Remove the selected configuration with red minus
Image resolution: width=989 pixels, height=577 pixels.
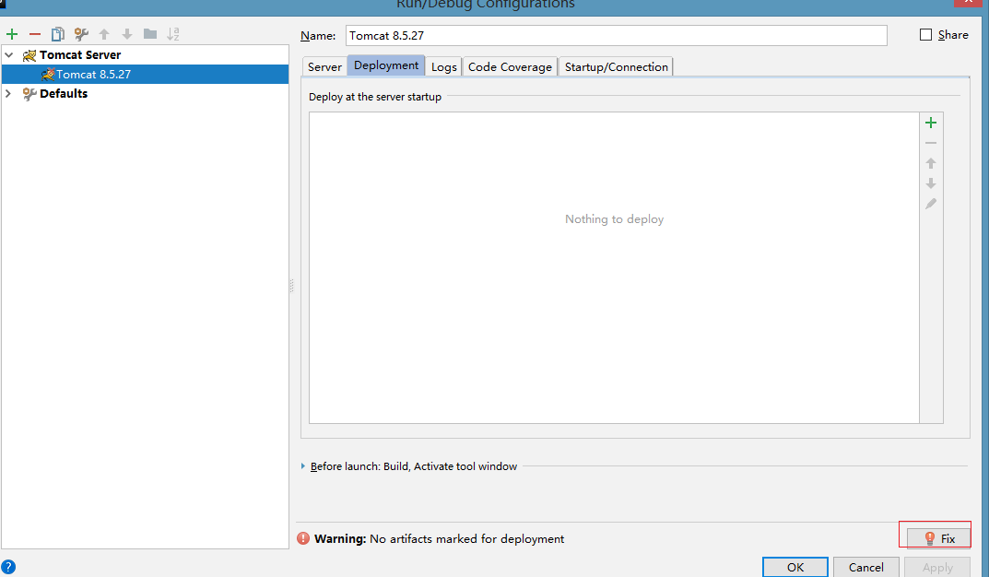[x=35, y=34]
